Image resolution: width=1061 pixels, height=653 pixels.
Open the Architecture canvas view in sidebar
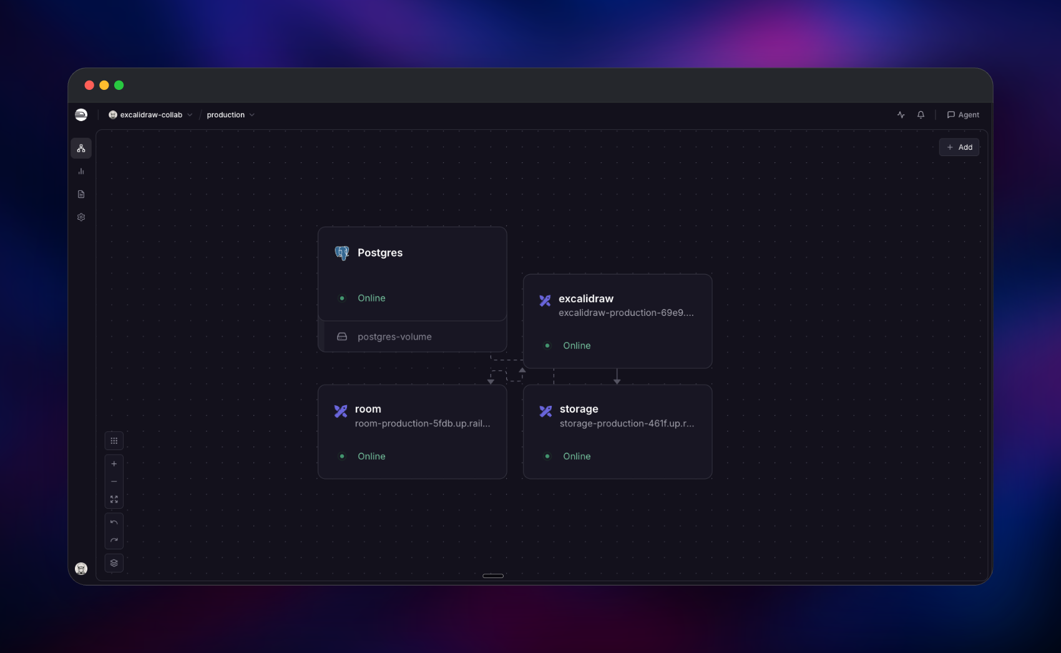(x=81, y=149)
